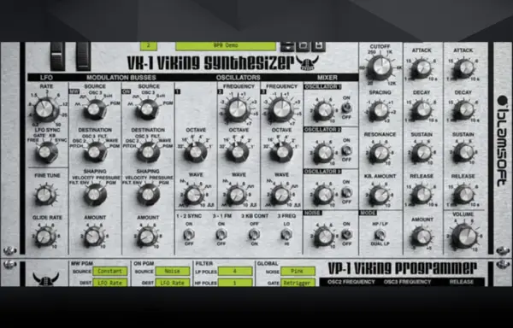Viewport: 513px width, 328px height.
Task: Open ON PGM Source 'Noise' dropdown
Action: pos(173,271)
